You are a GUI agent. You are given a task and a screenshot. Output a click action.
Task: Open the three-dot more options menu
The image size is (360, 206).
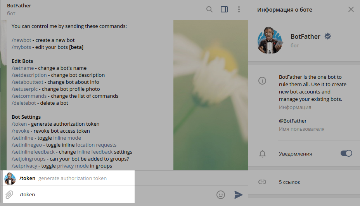point(239,9)
